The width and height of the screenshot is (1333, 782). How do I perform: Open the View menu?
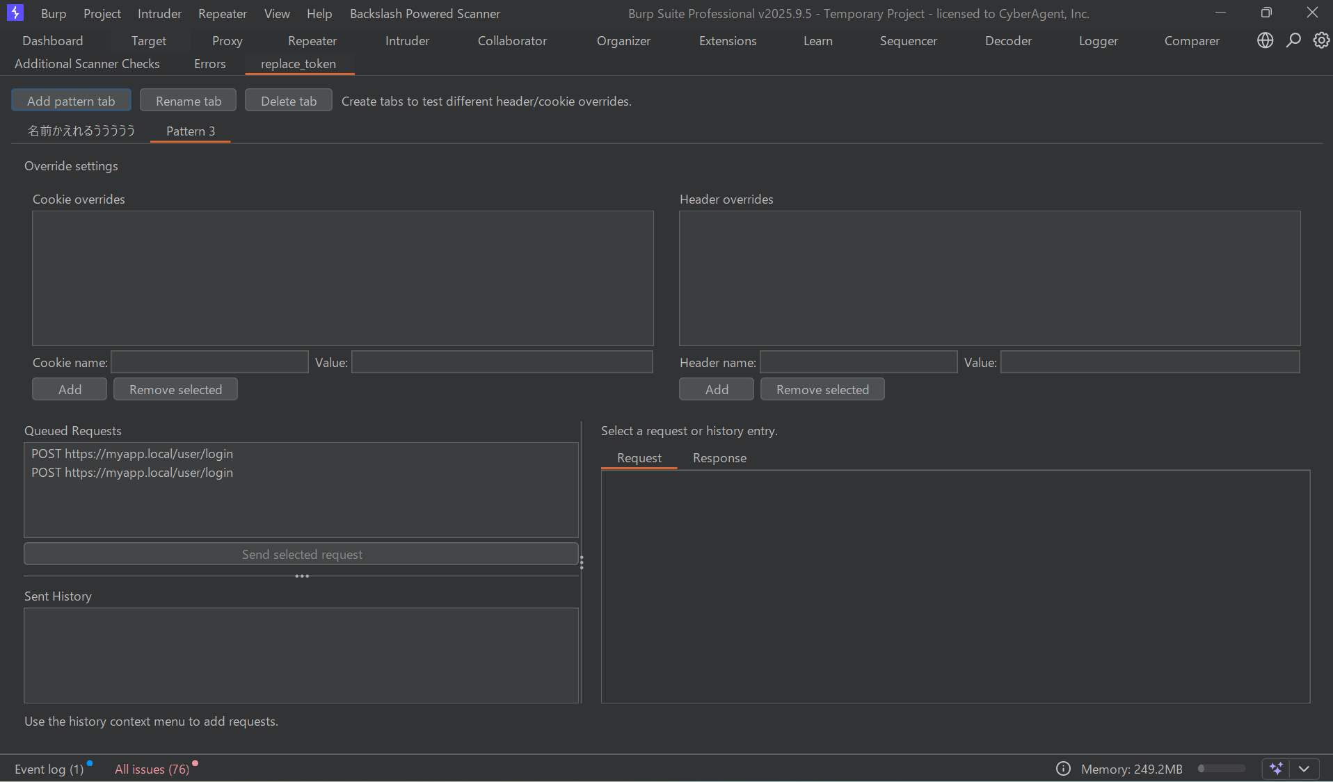click(277, 13)
